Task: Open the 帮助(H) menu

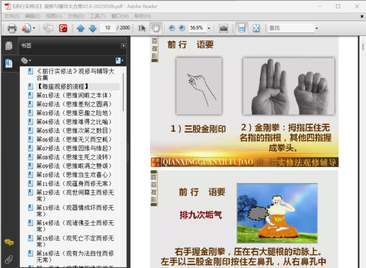Action: point(142,16)
